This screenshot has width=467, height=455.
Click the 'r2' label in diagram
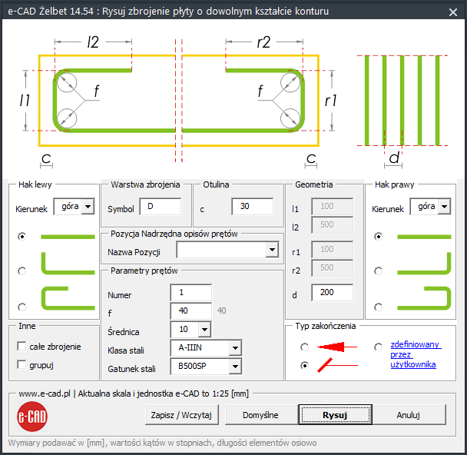[x=264, y=42]
